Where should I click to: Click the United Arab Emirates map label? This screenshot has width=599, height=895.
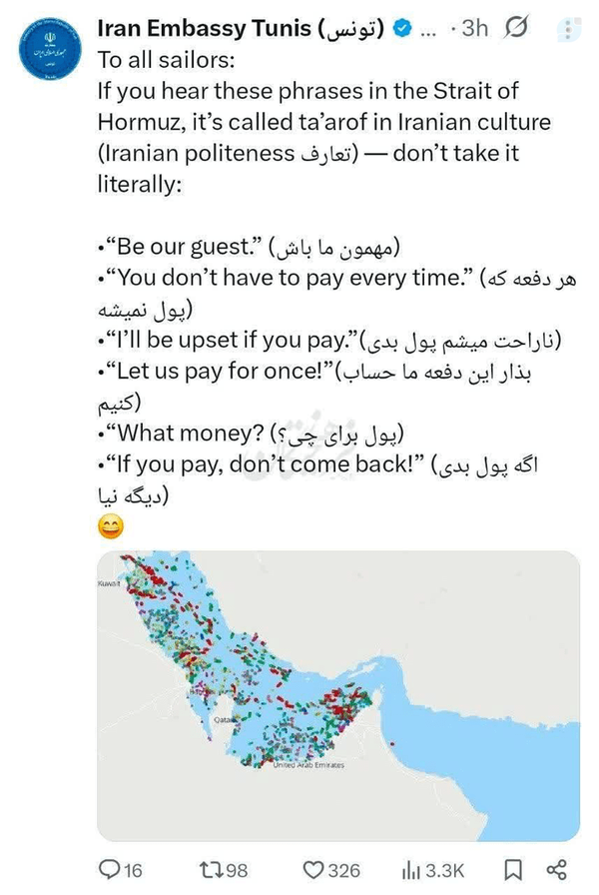coord(308,765)
